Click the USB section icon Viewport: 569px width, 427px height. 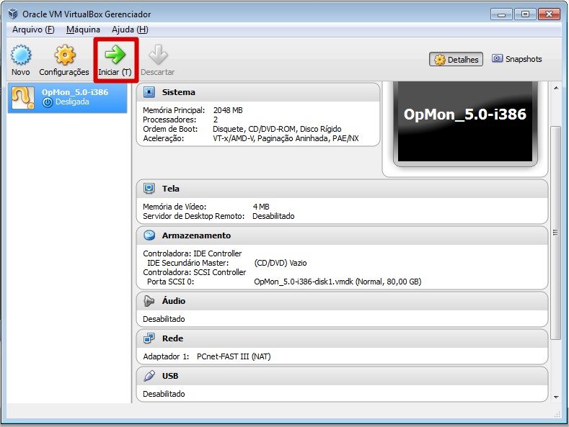(149, 376)
